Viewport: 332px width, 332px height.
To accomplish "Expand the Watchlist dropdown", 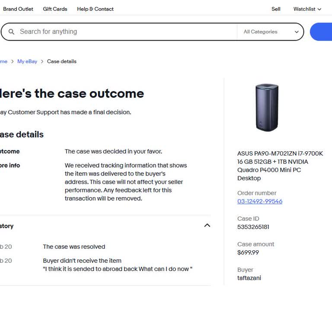I will coord(307,9).
